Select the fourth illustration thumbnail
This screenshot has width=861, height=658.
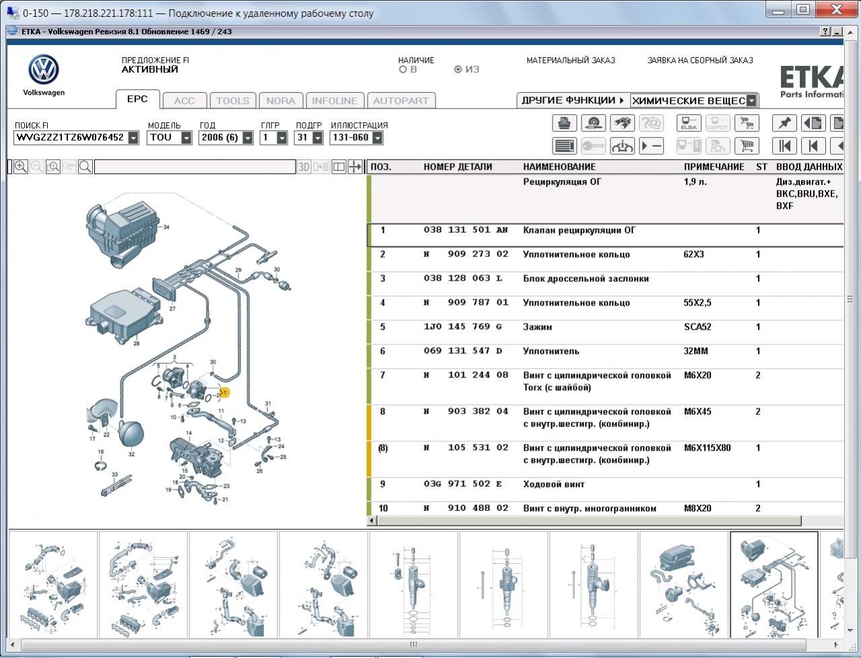[x=323, y=584]
